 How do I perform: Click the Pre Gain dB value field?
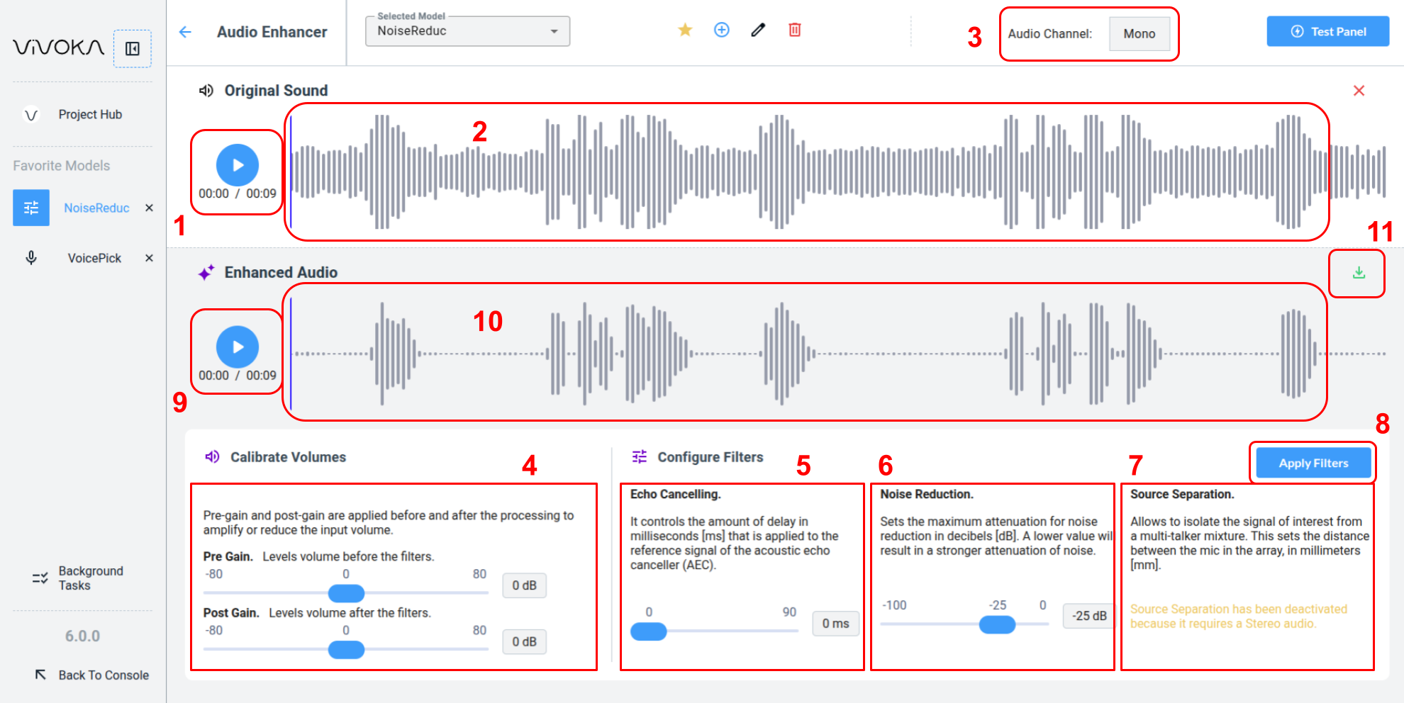coord(524,585)
